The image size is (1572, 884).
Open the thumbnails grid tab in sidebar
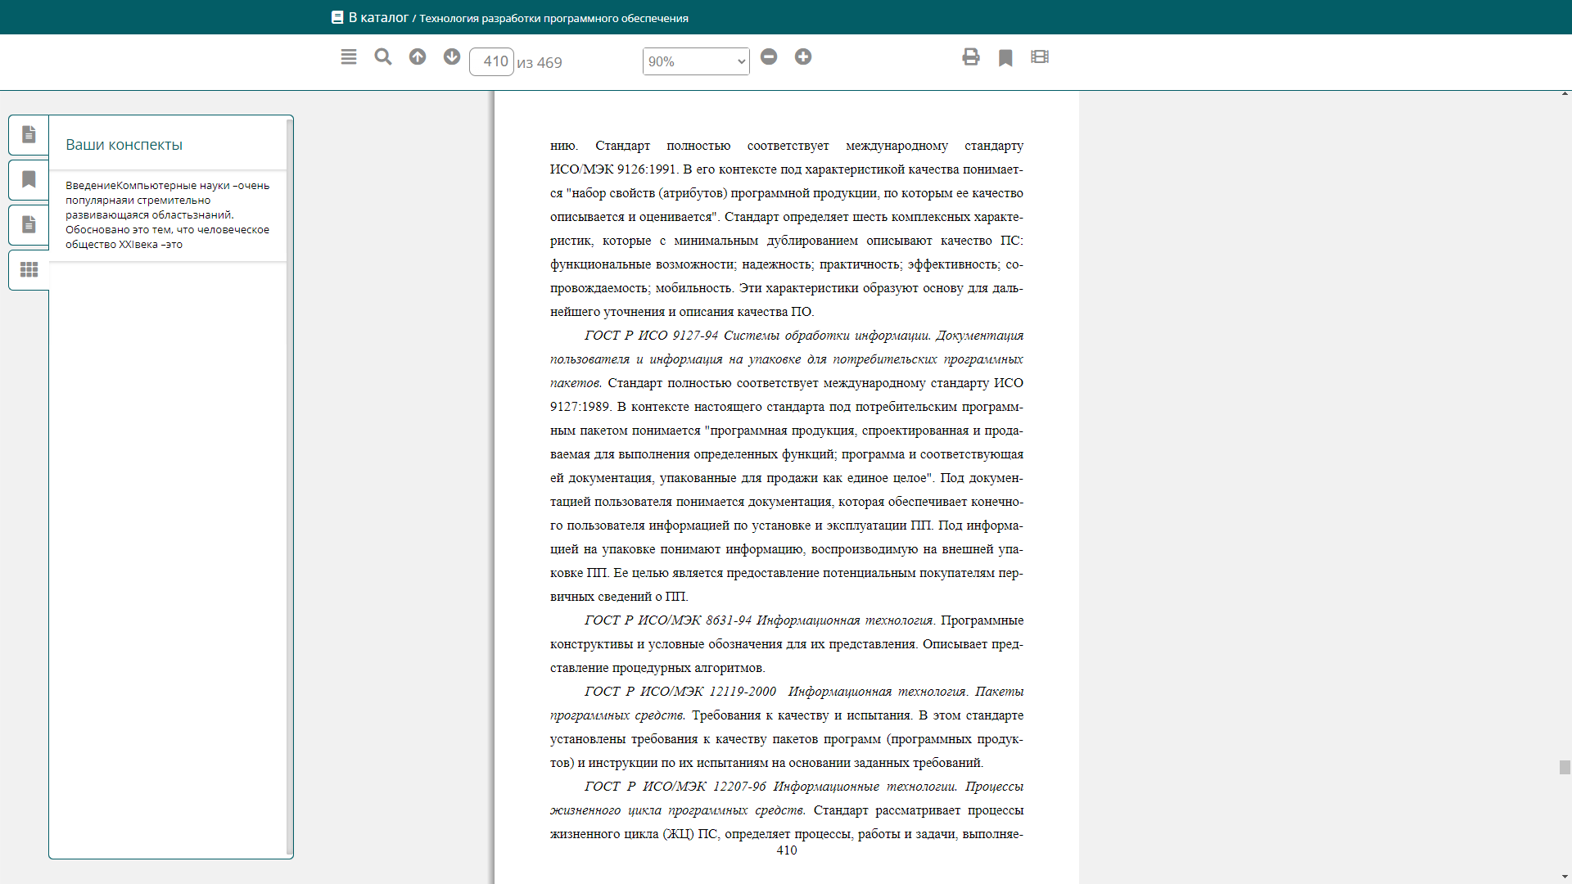pos(29,269)
